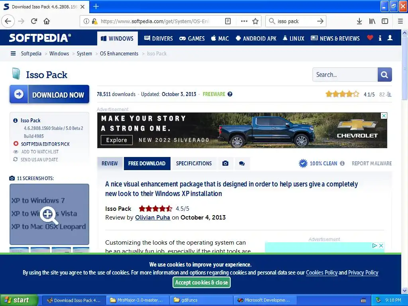The image size is (408, 306).
Task: Click Send Us an Update
Action: click(x=39, y=159)
